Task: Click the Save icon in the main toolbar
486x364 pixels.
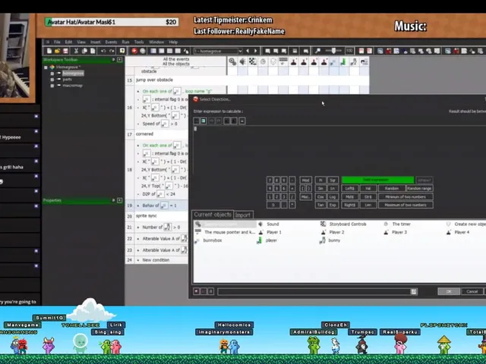Action: pos(65,51)
